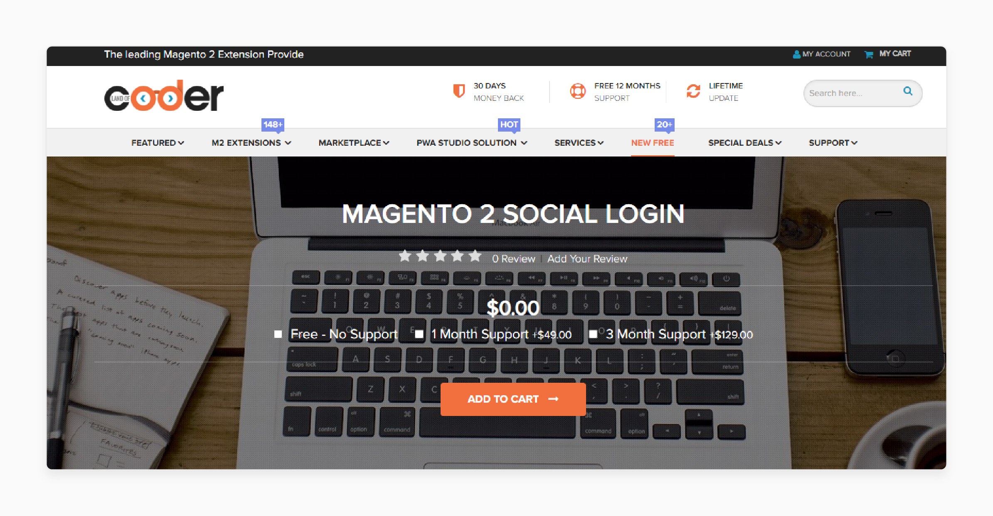
Task: Click the search magnifier icon
Action: 908,91
